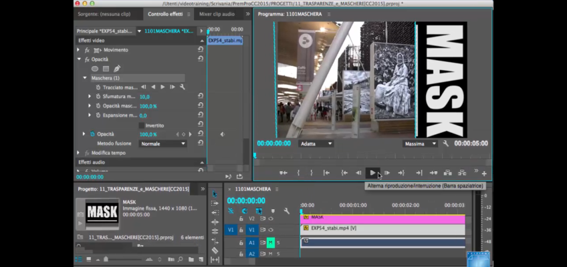Select the pen tool for freeform mask
The image size is (567, 267).
[117, 69]
